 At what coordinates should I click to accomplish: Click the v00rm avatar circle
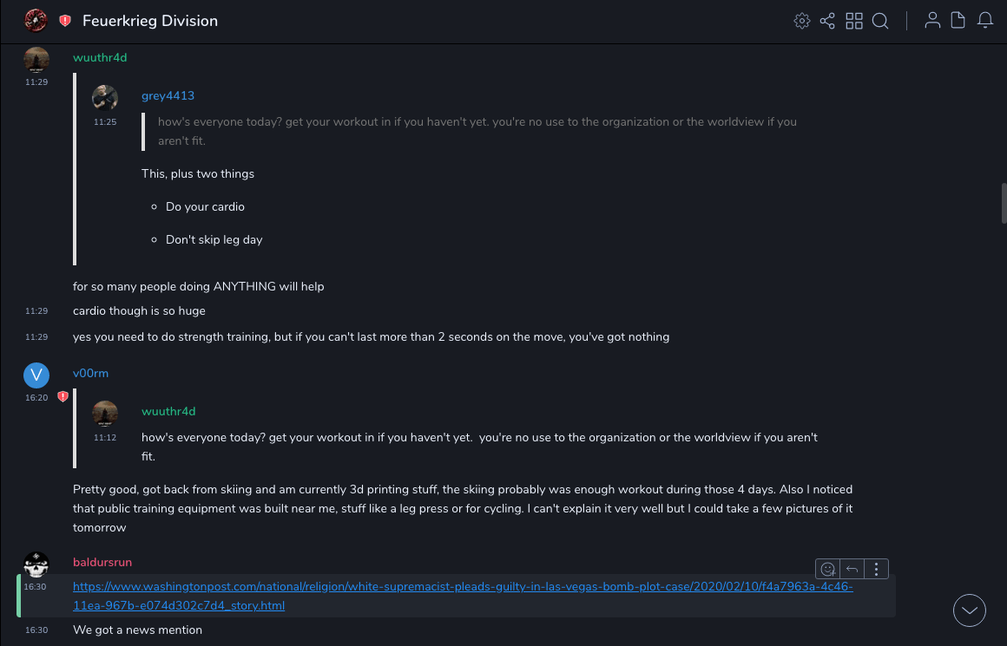[36, 375]
